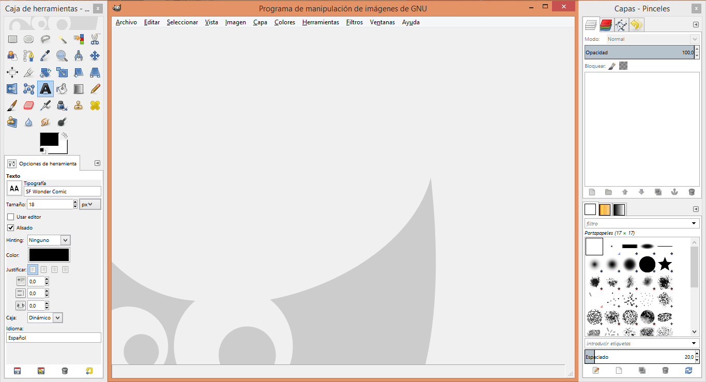Pick the Healing tool
This screenshot has height=382, width=706.
click(x=95, y=105)
